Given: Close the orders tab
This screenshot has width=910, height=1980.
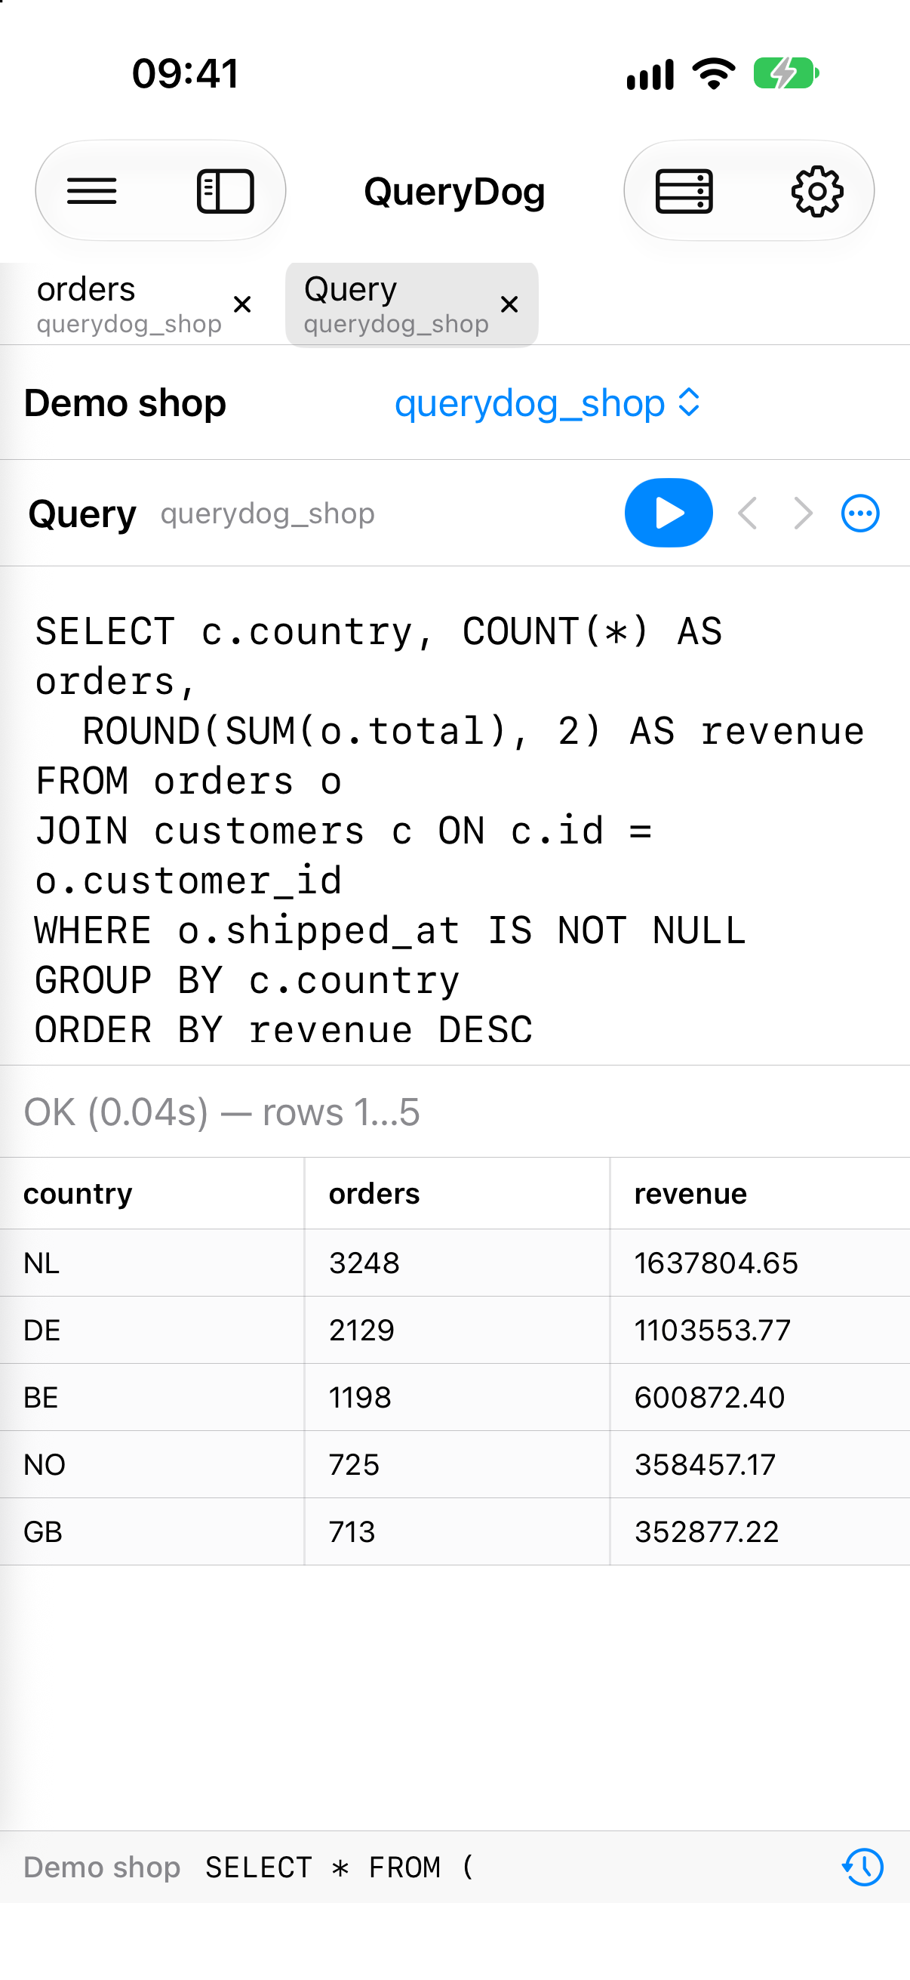Looking at the screenshot, I should 243,304.
